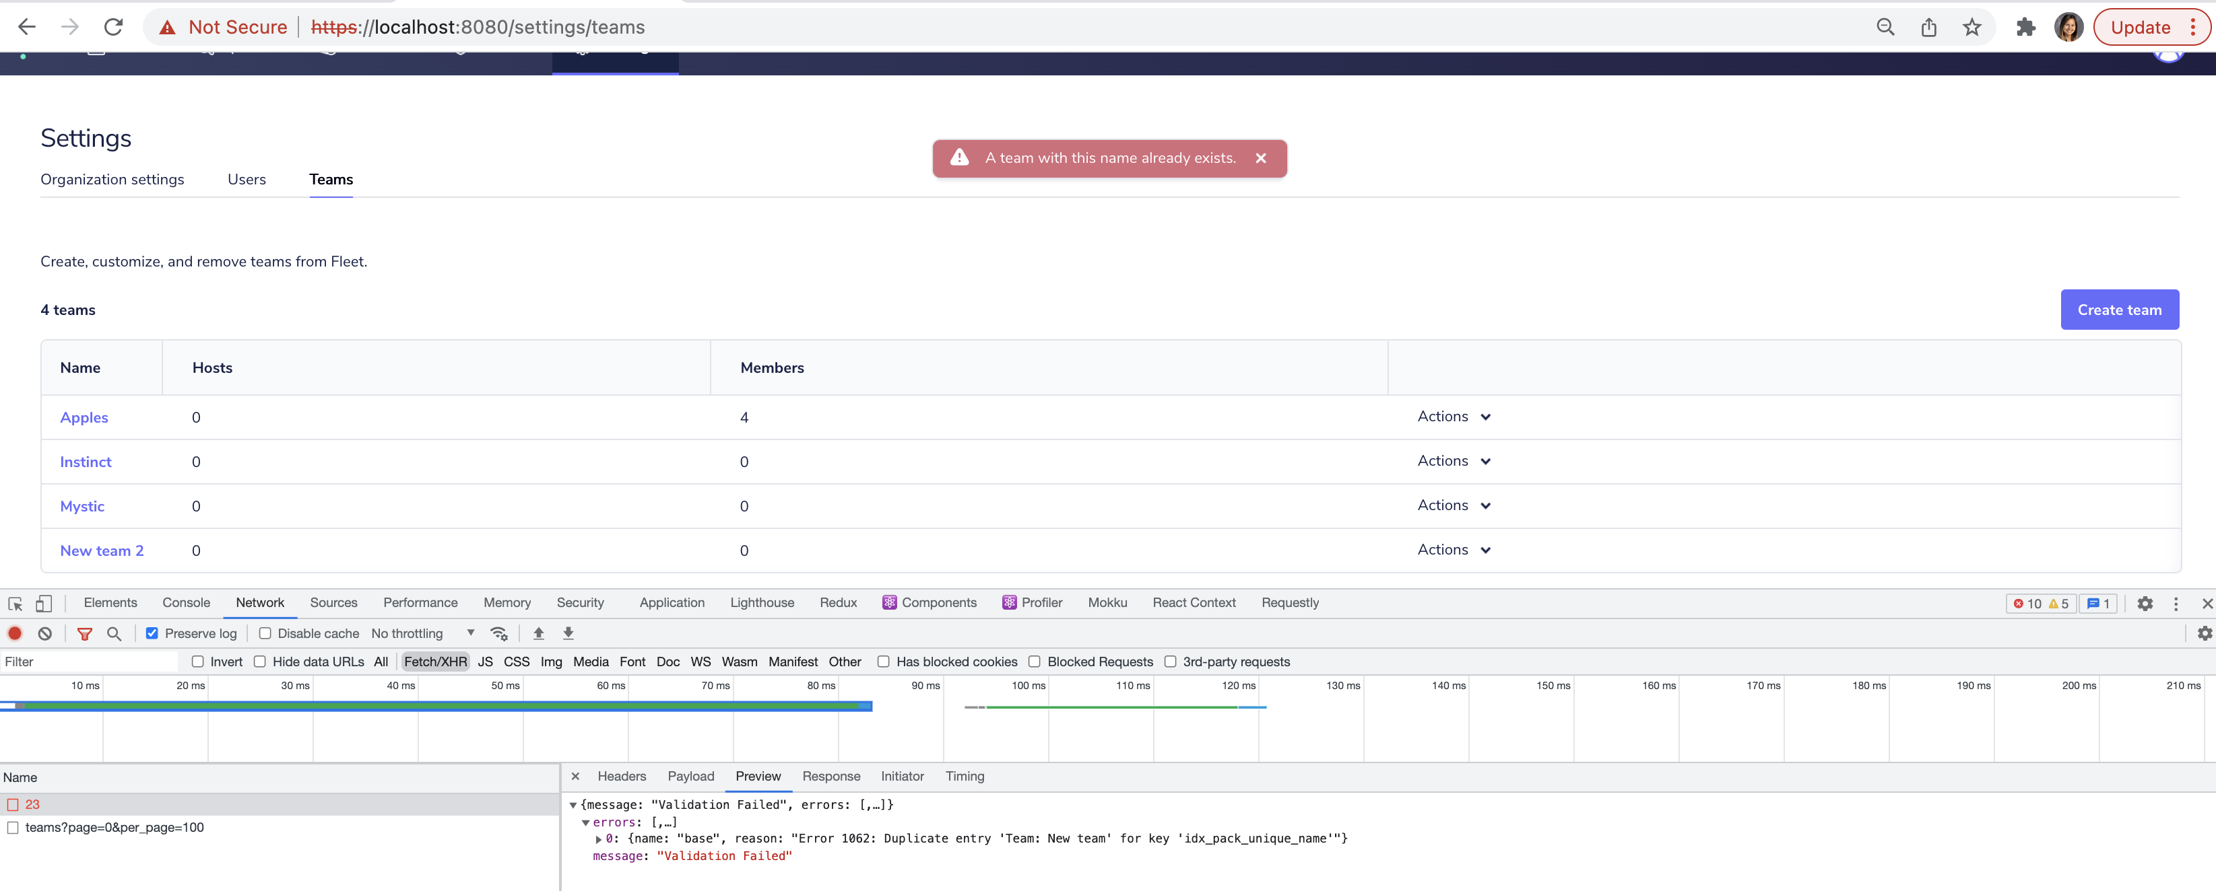Bookmark this page with the star icon
This screenshot has width=2216, height=891.
pyautogui.click(x=1971, y=28)
